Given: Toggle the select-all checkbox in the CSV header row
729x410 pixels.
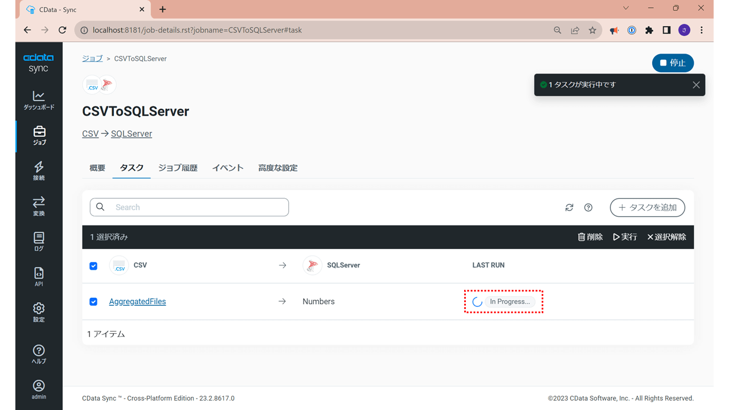Looking at the screenshot, I should [93, 266].
